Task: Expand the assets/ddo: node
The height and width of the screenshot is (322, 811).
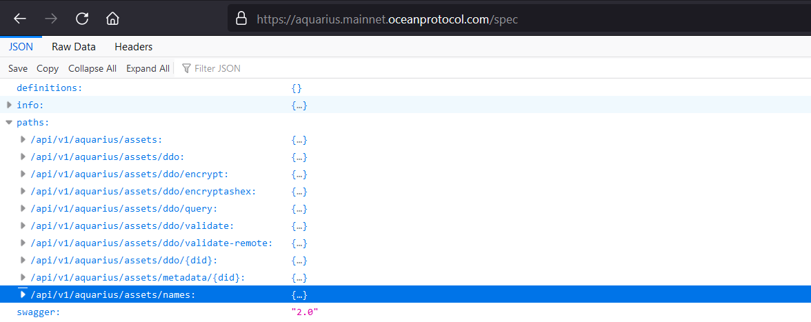Action: [x=23, y=157]
